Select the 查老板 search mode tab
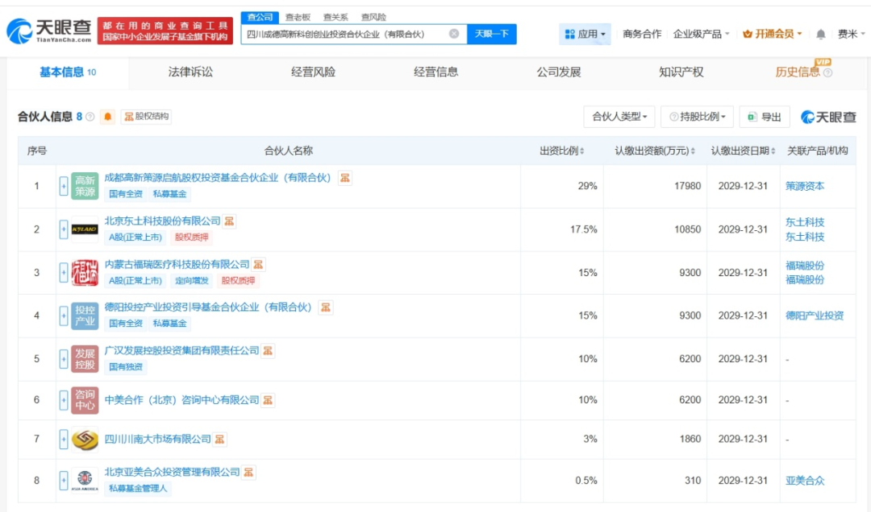 298,17
